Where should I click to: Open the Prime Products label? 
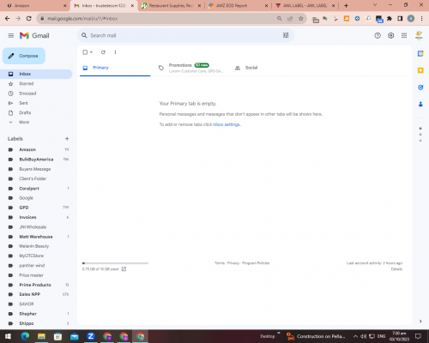pos(36,285)
